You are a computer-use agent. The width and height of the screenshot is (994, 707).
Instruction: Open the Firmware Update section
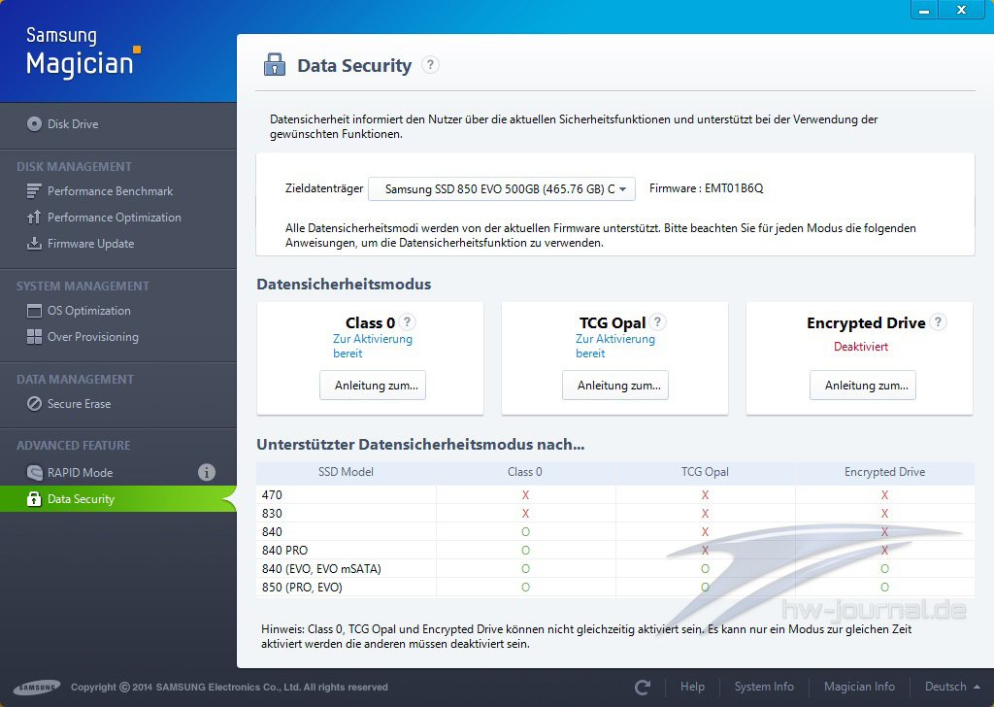pyautogui.click(x=90, y=244)
